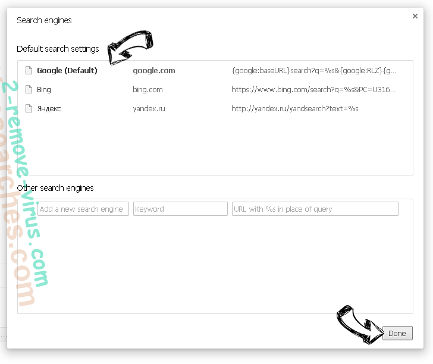Click the google.com keyword field

coord(153,70)
